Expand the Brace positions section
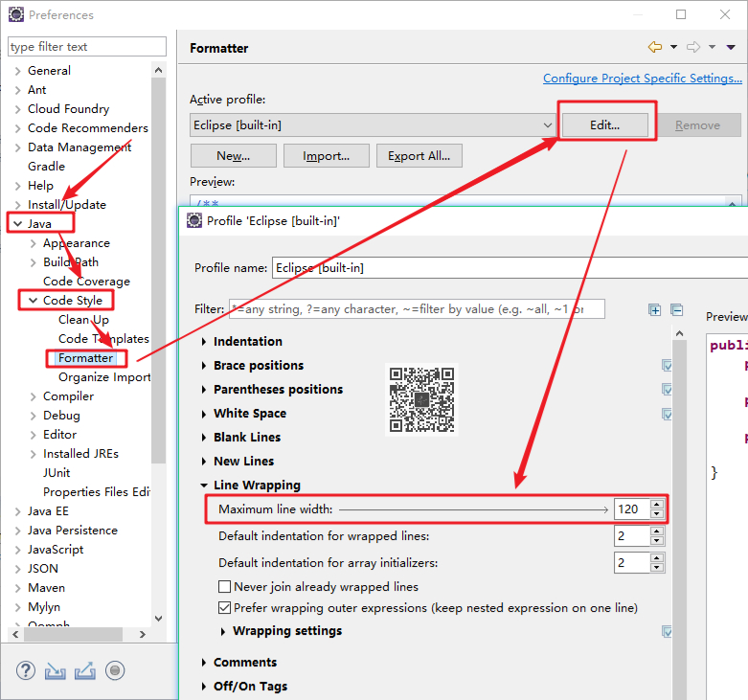Image resolution: width=748 pixels, height=700 pixels. pos(204,366)
